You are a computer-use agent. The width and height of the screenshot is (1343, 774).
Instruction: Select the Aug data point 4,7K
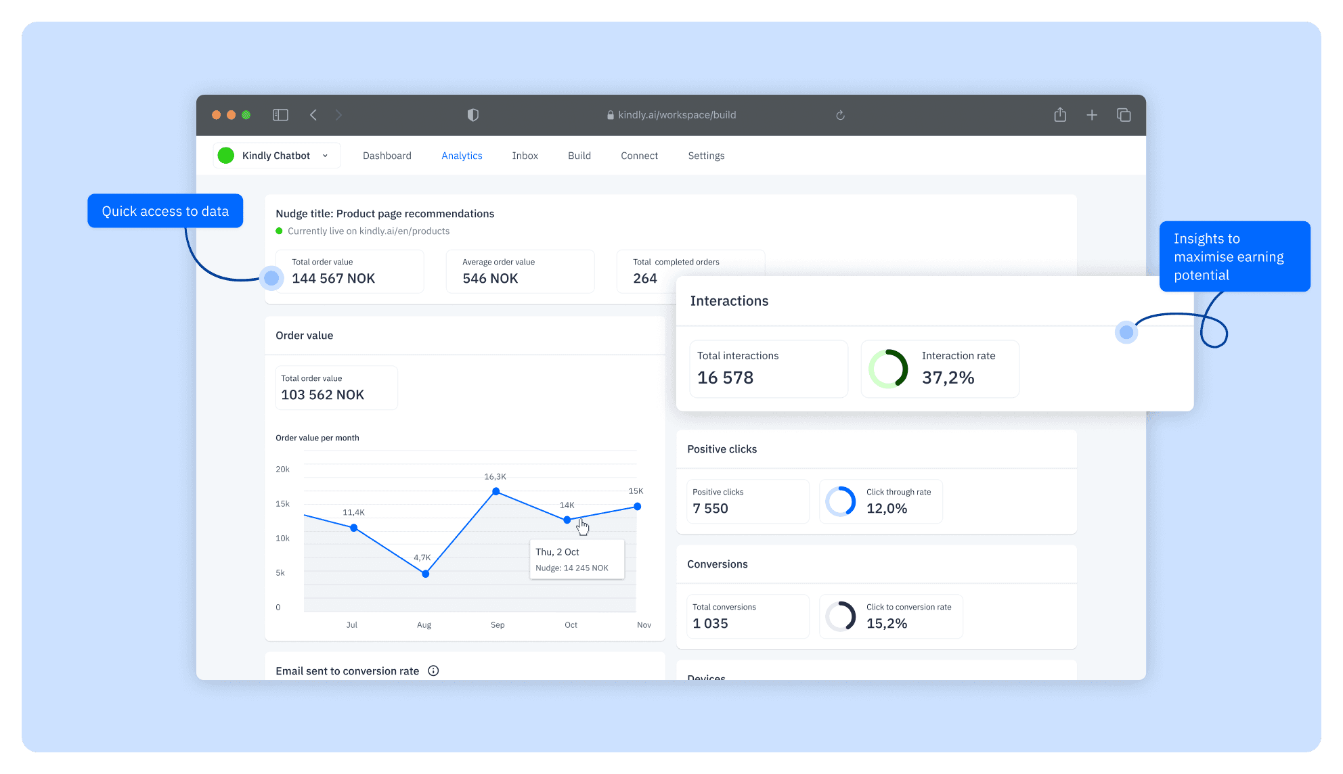(426, 574)
